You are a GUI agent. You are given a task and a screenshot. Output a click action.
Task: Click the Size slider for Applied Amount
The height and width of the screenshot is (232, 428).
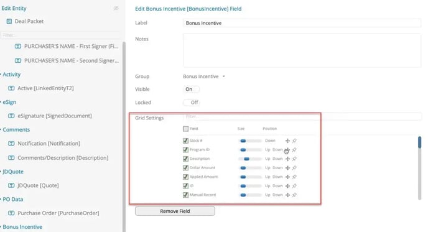pyautogui.click(x=250, y=177)
